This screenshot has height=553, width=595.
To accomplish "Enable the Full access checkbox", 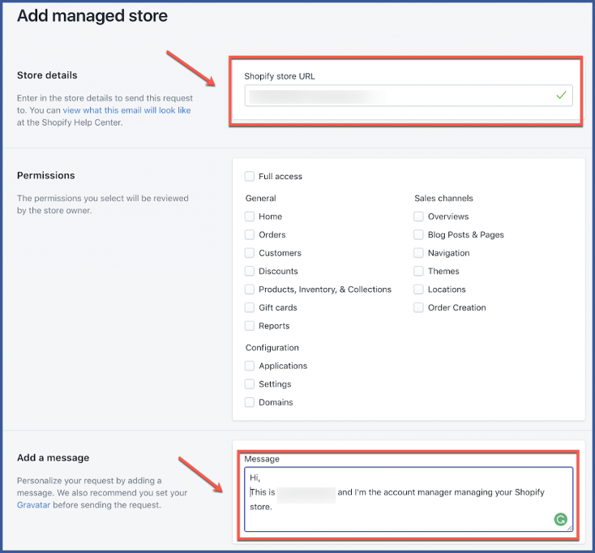I will coord(250,176).
